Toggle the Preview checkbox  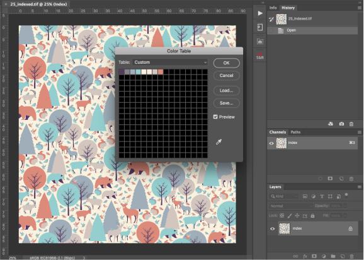215,117
